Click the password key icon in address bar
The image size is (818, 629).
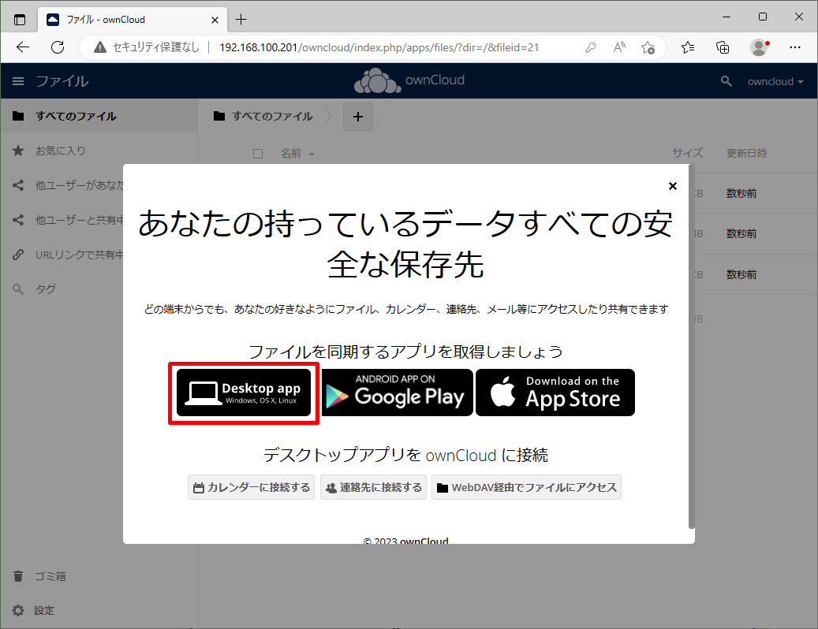[591, 47]
